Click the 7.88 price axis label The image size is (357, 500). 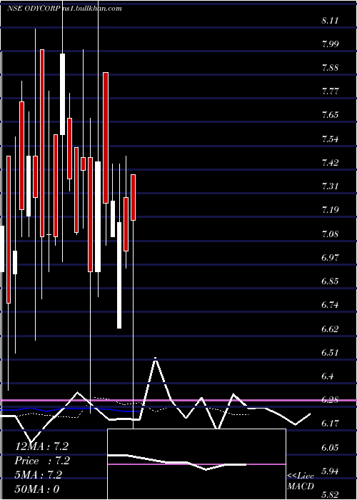330,68
